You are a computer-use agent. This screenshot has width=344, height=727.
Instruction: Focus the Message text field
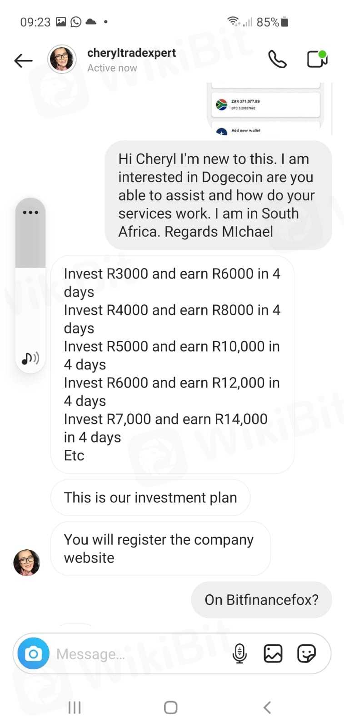coord(136,654)
